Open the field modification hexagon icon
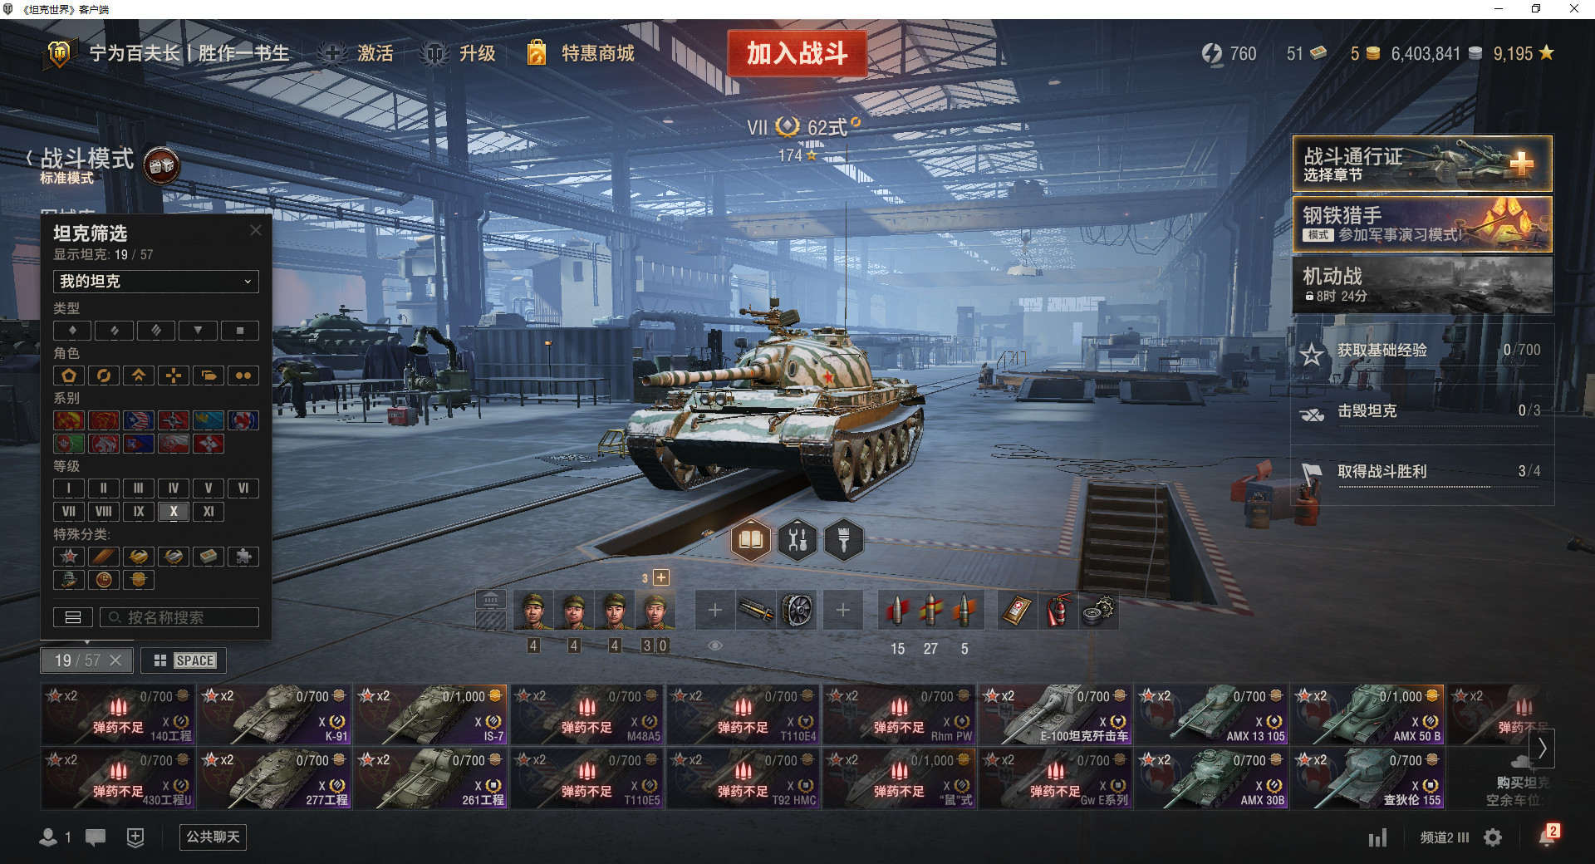This screenshot has width=1595, height=864. click(844, 541)
